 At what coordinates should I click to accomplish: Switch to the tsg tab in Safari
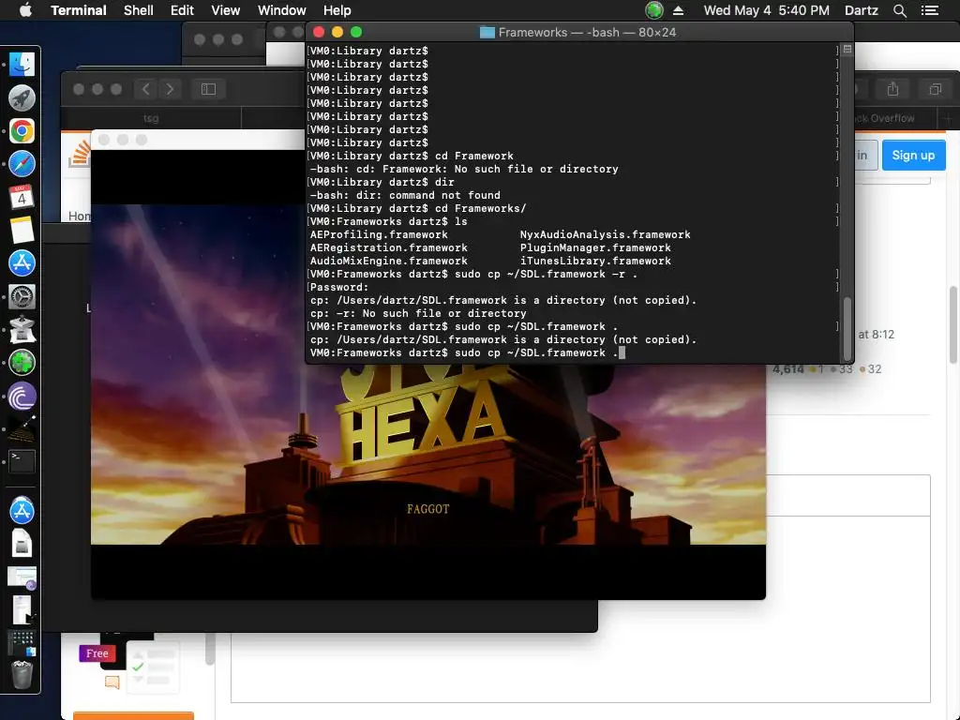(151, 118)
